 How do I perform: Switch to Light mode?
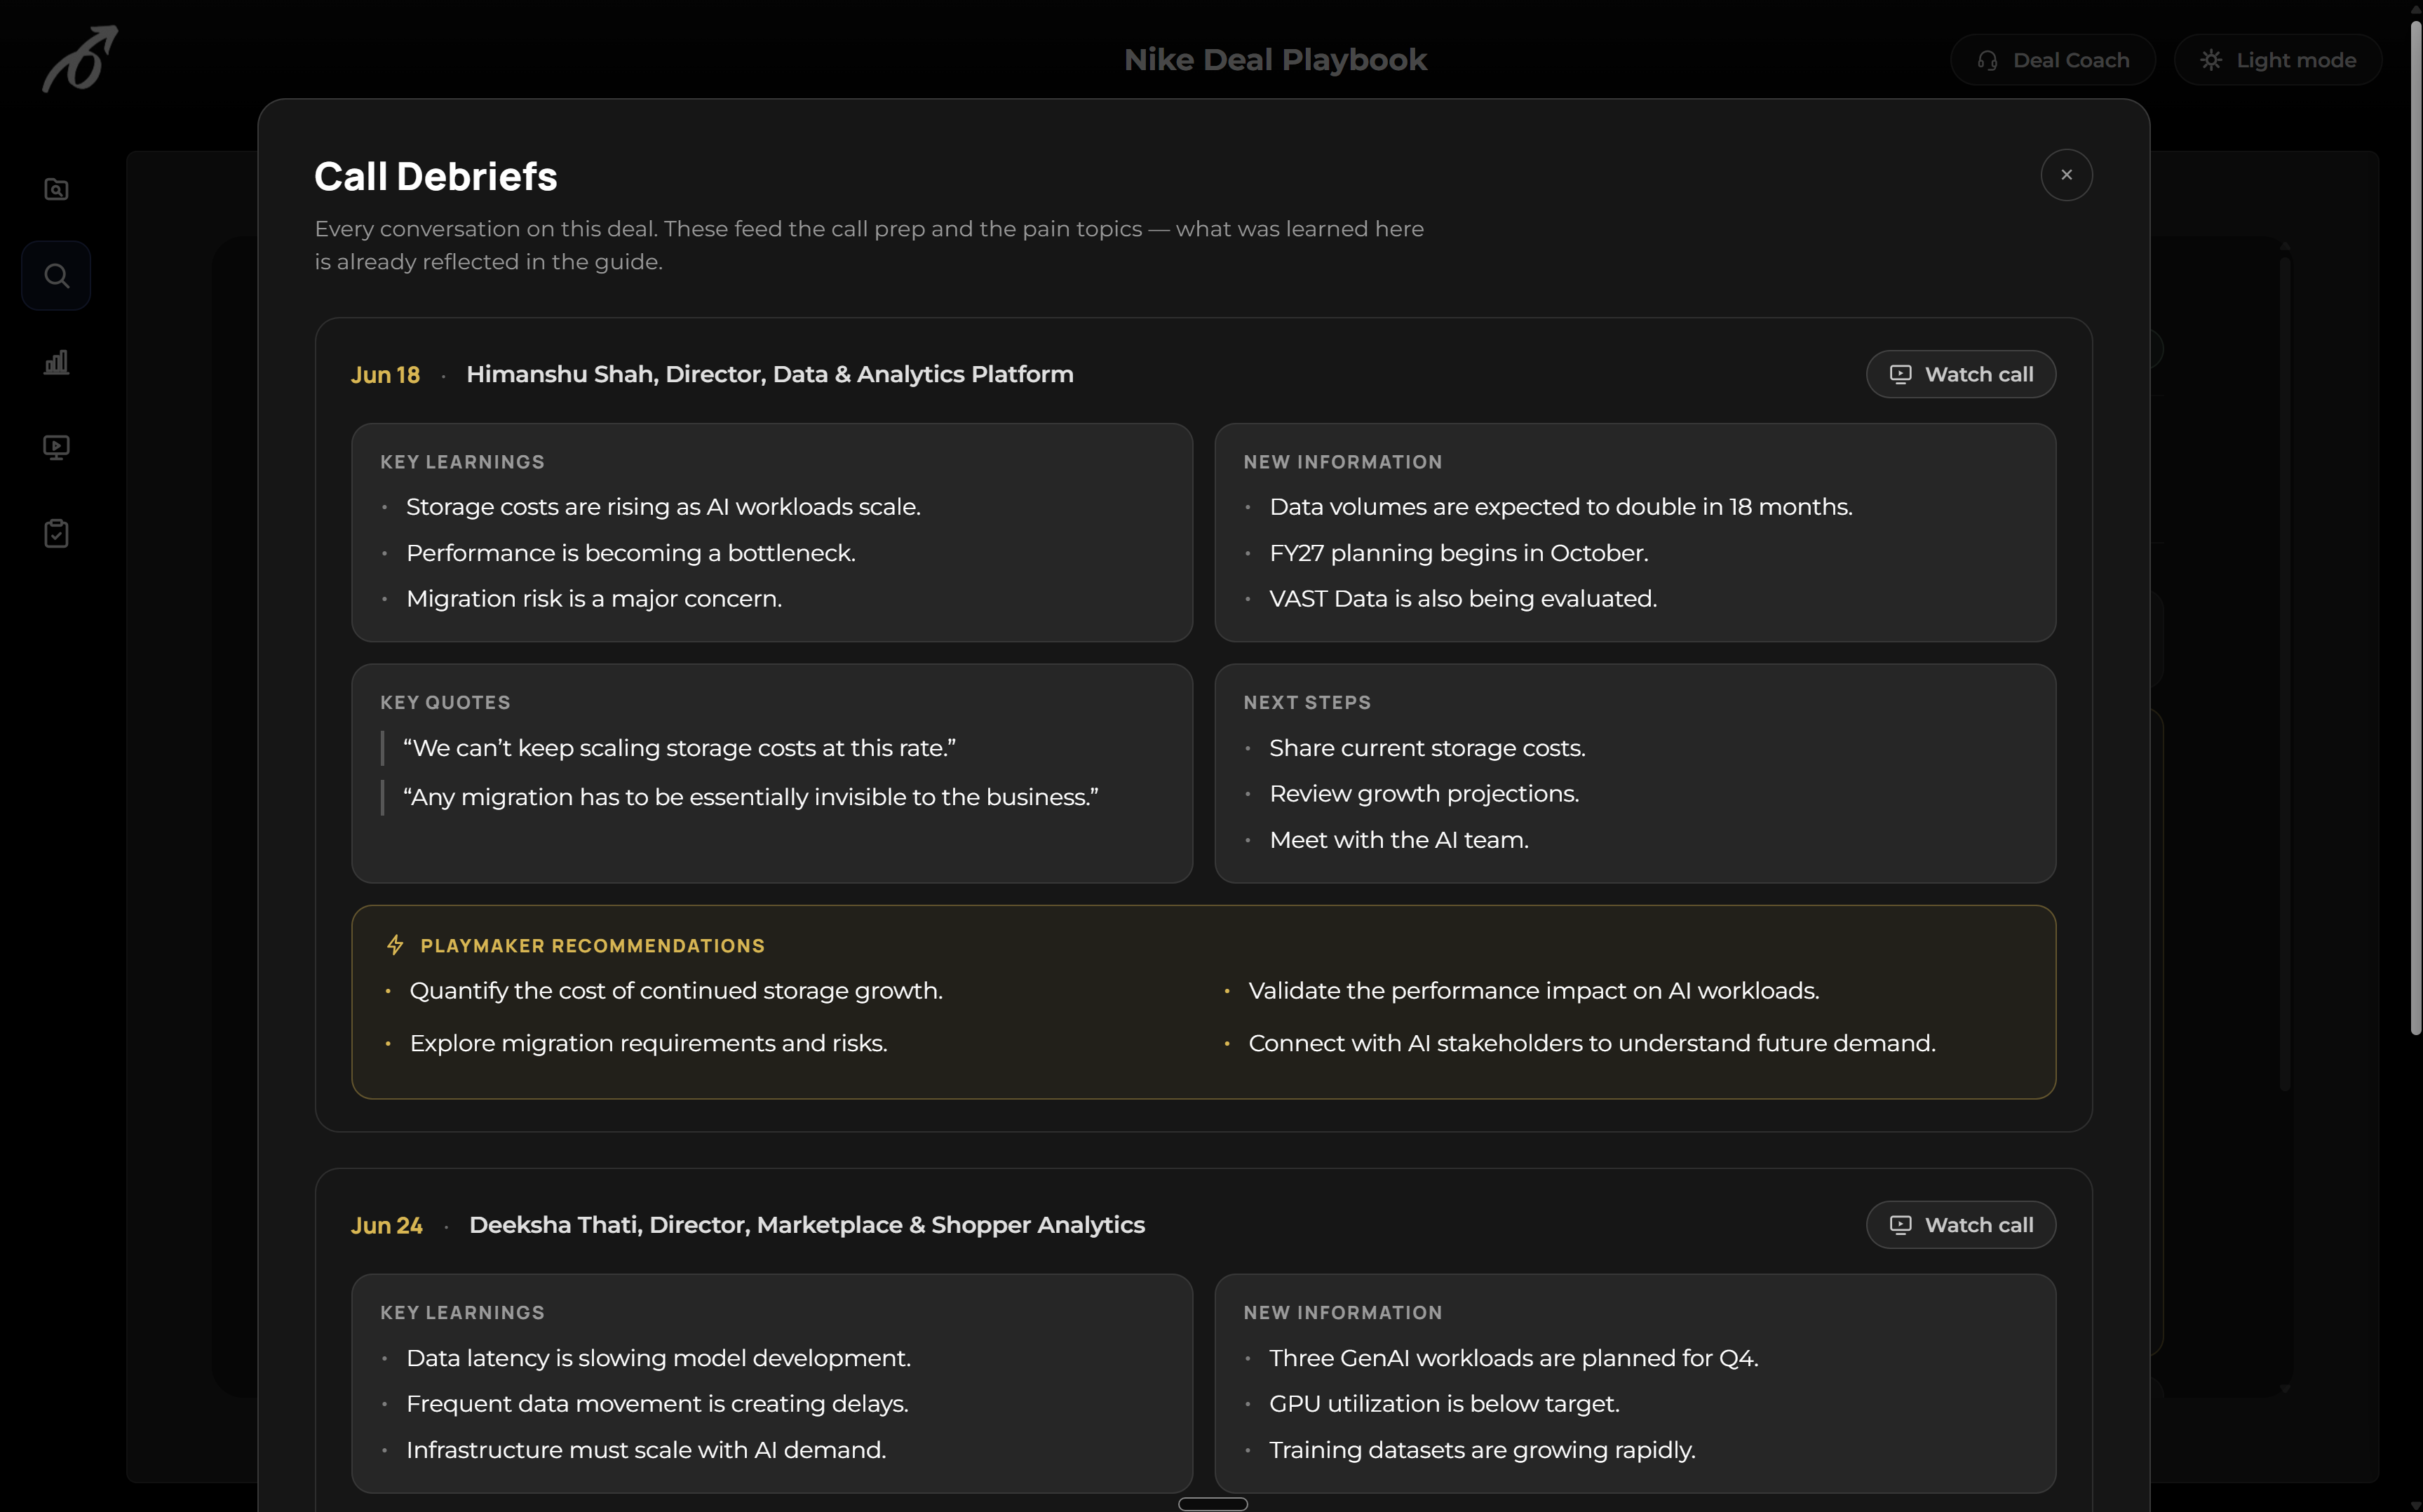click(2277, 60)
